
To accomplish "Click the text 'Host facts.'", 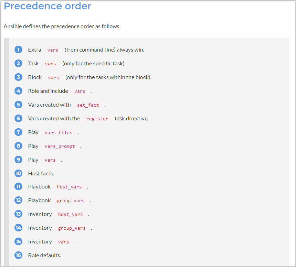I will pos(41,174).
